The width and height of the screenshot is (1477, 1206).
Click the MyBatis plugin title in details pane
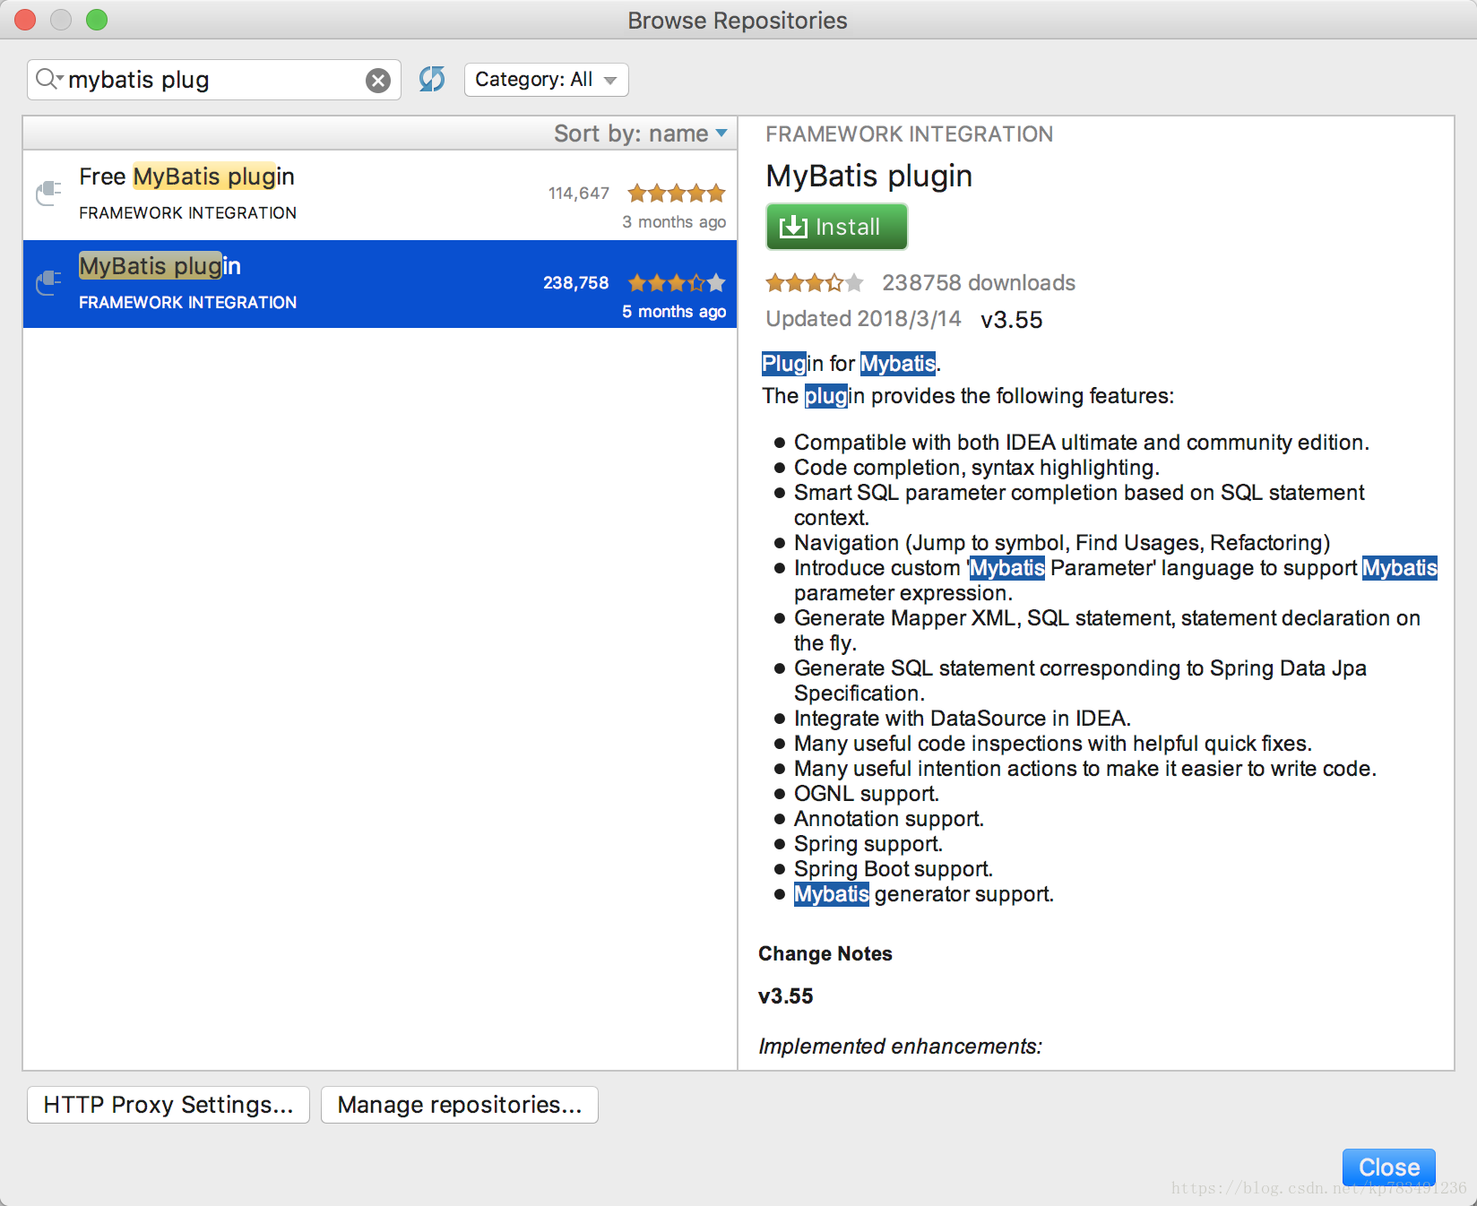868,177
